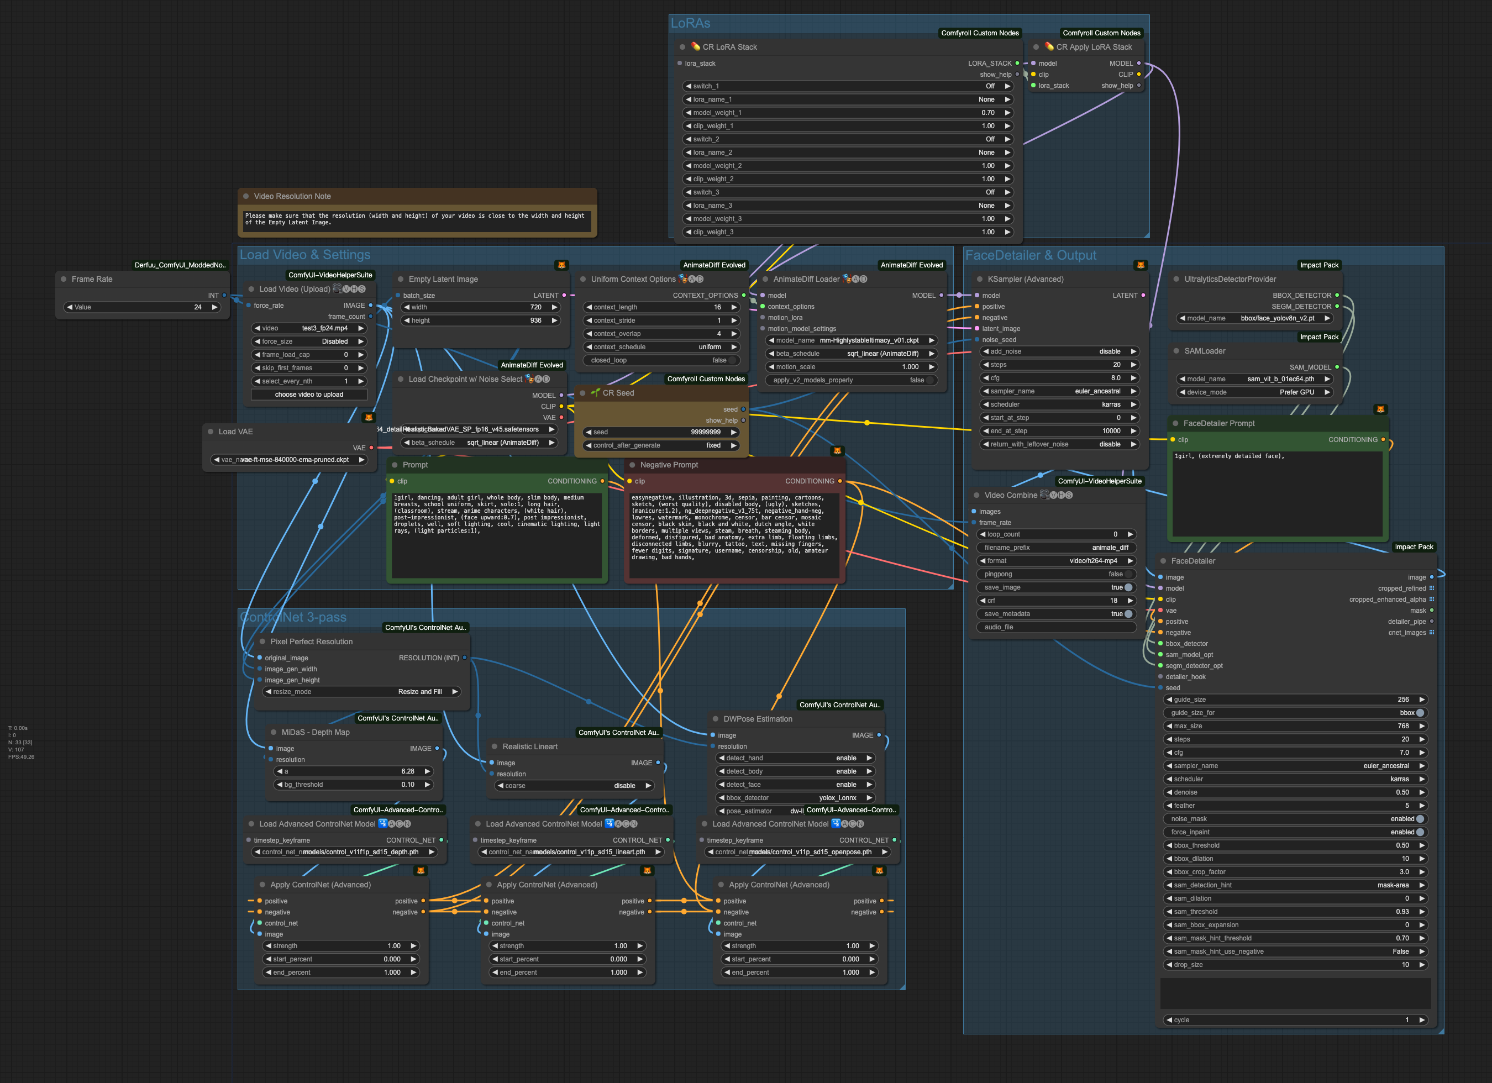Click the pill icon on CR LoRA Stack

pyautogui.click(x=695, y=47)
